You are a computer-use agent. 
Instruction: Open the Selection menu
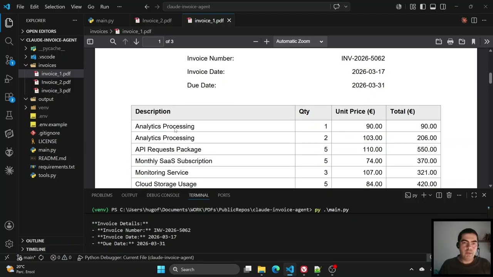point(55,7)
